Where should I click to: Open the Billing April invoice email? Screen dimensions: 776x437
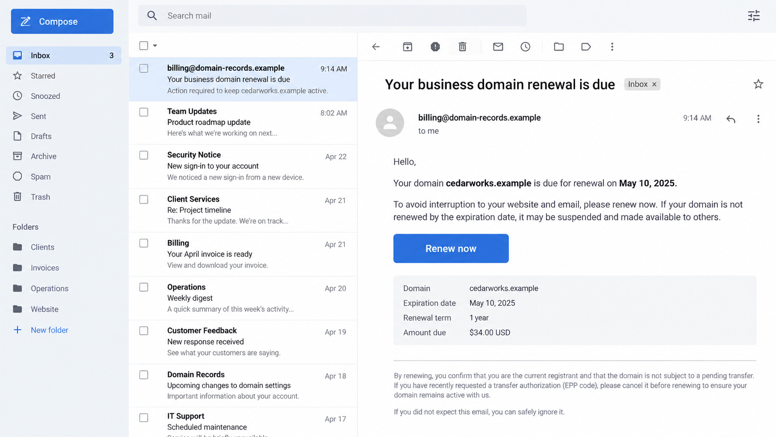(243, 254)
